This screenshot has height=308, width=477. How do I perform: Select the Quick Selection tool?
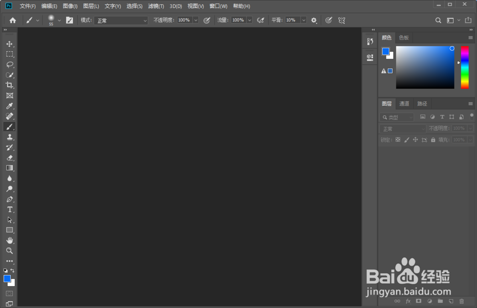(10, 75)
